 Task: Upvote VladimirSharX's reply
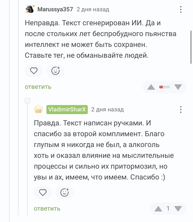[x=158, y=209]
